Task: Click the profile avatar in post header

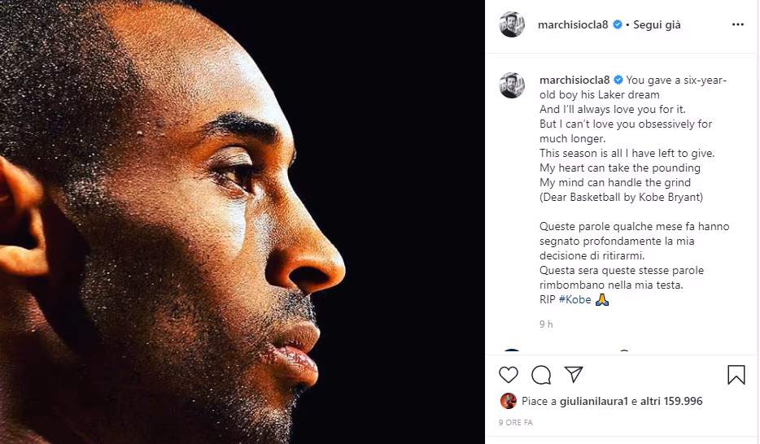Action: [512, 24]
